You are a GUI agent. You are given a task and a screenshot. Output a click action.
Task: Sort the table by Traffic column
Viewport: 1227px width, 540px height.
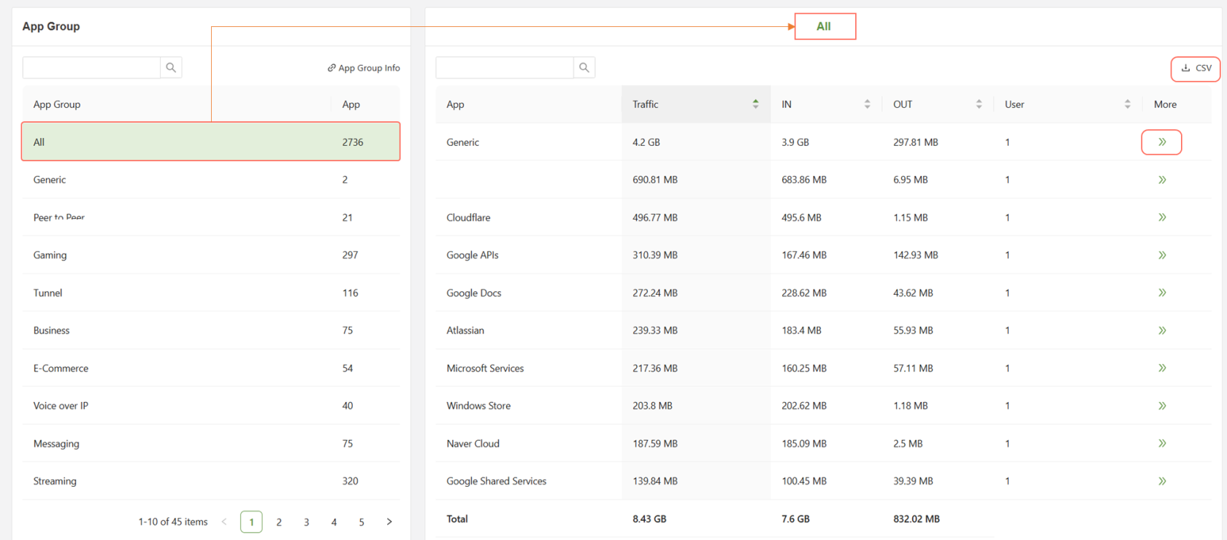755,104
